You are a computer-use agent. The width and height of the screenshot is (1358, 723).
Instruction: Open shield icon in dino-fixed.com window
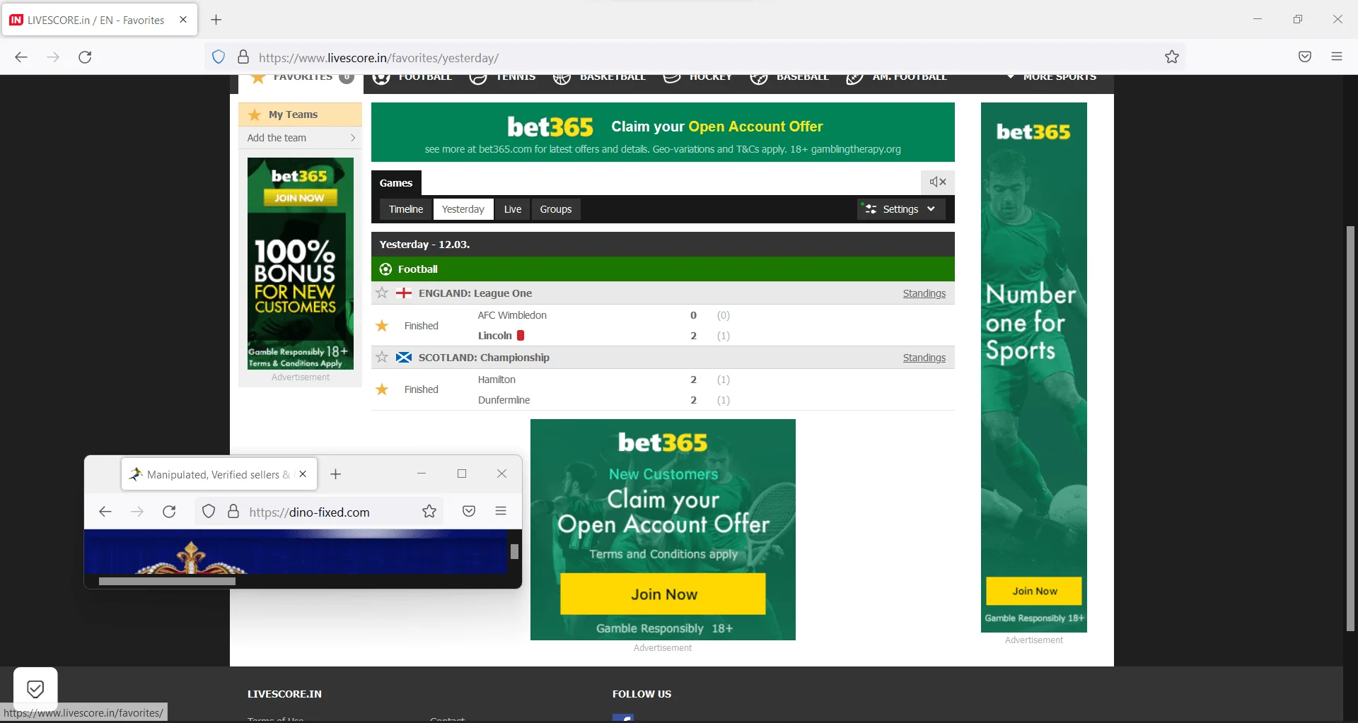click(x=209, y=512)
